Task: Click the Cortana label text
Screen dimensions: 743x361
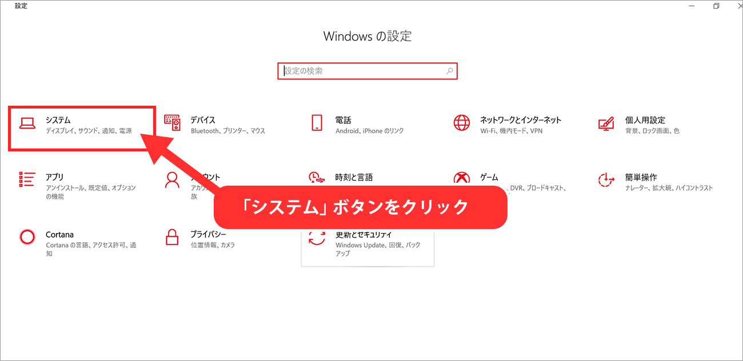Action: click(59, 235)
